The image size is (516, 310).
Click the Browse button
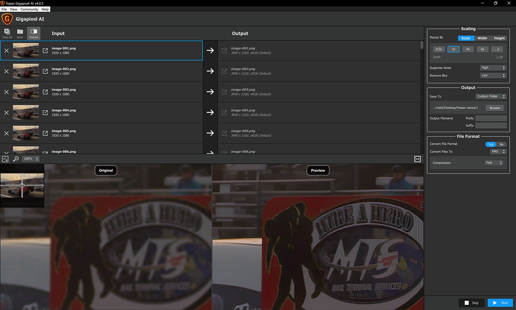coord(495,108)
